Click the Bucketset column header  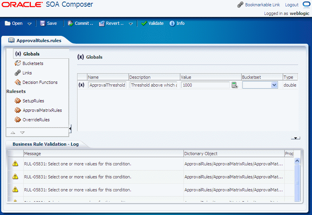[262, 77]
